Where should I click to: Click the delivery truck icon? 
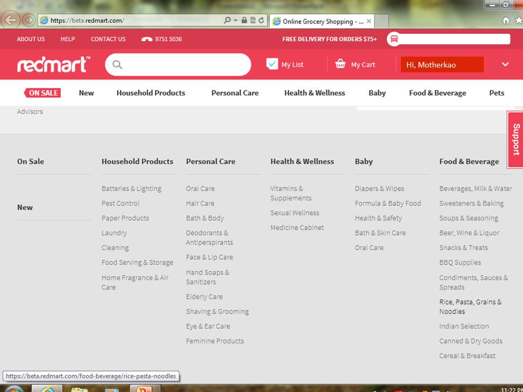[x=394, y=39]
